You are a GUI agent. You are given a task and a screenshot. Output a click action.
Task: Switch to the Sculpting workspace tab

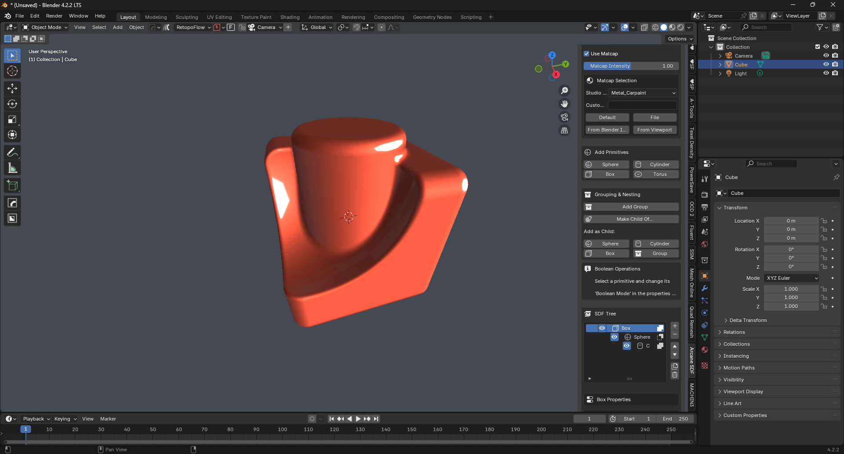tap(187, 17)
